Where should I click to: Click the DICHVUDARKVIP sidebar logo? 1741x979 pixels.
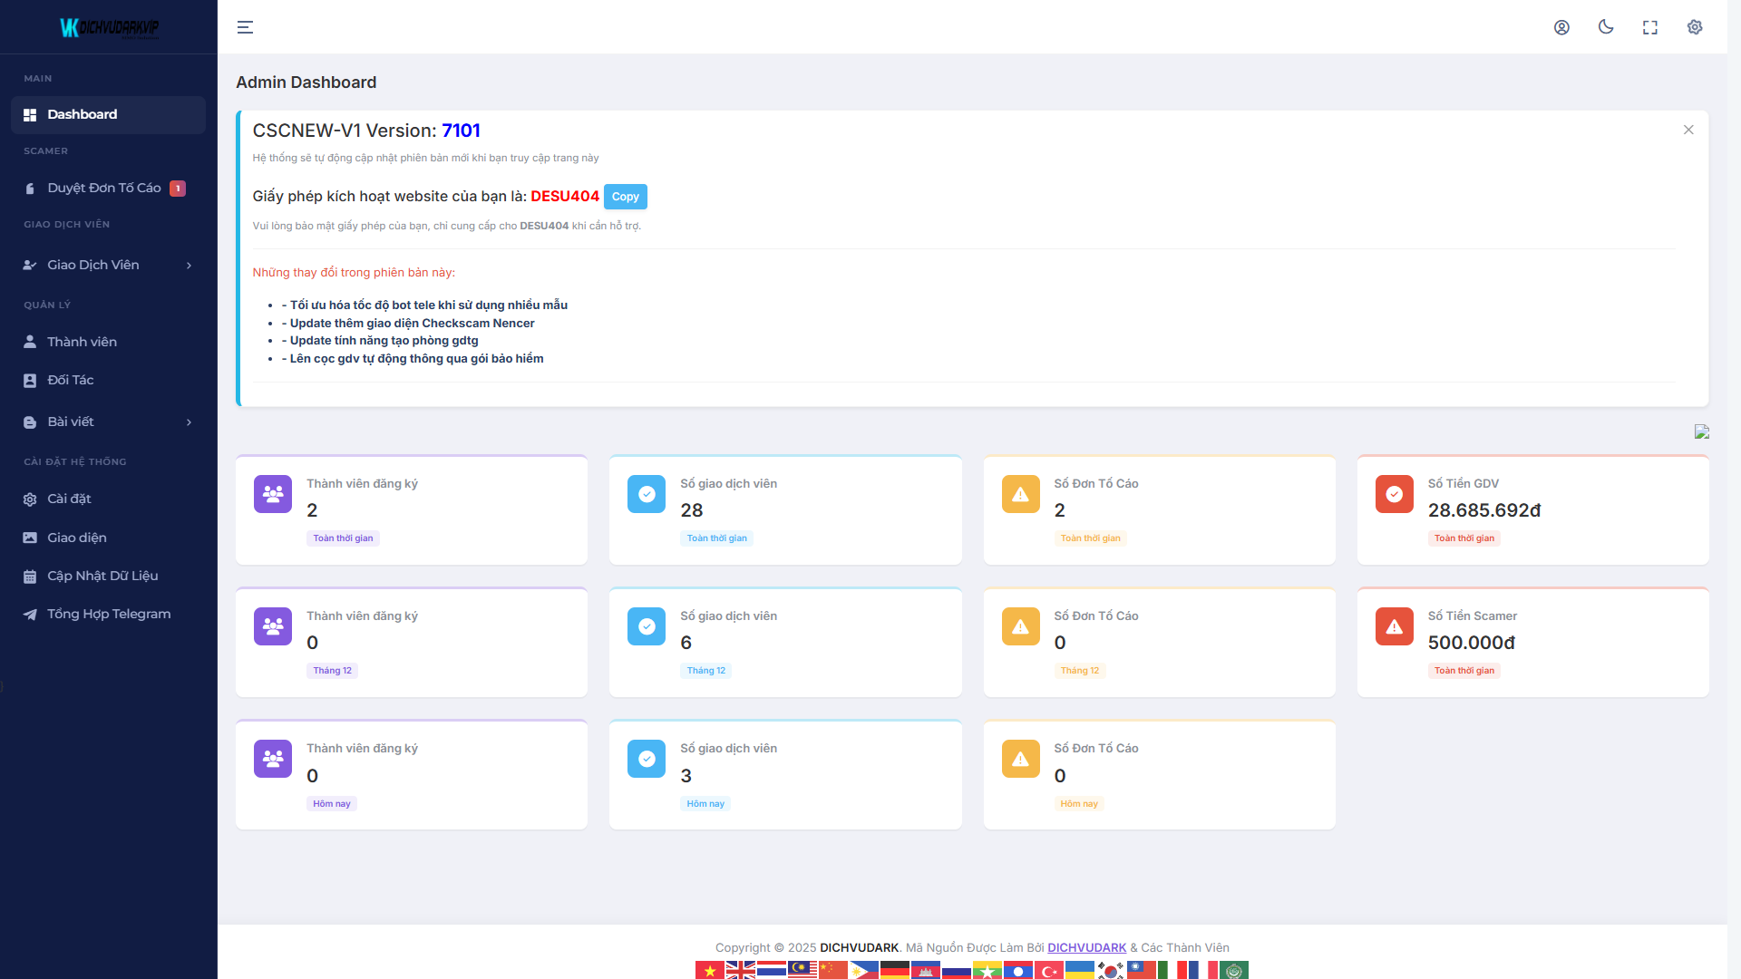(x=109, y=27)
